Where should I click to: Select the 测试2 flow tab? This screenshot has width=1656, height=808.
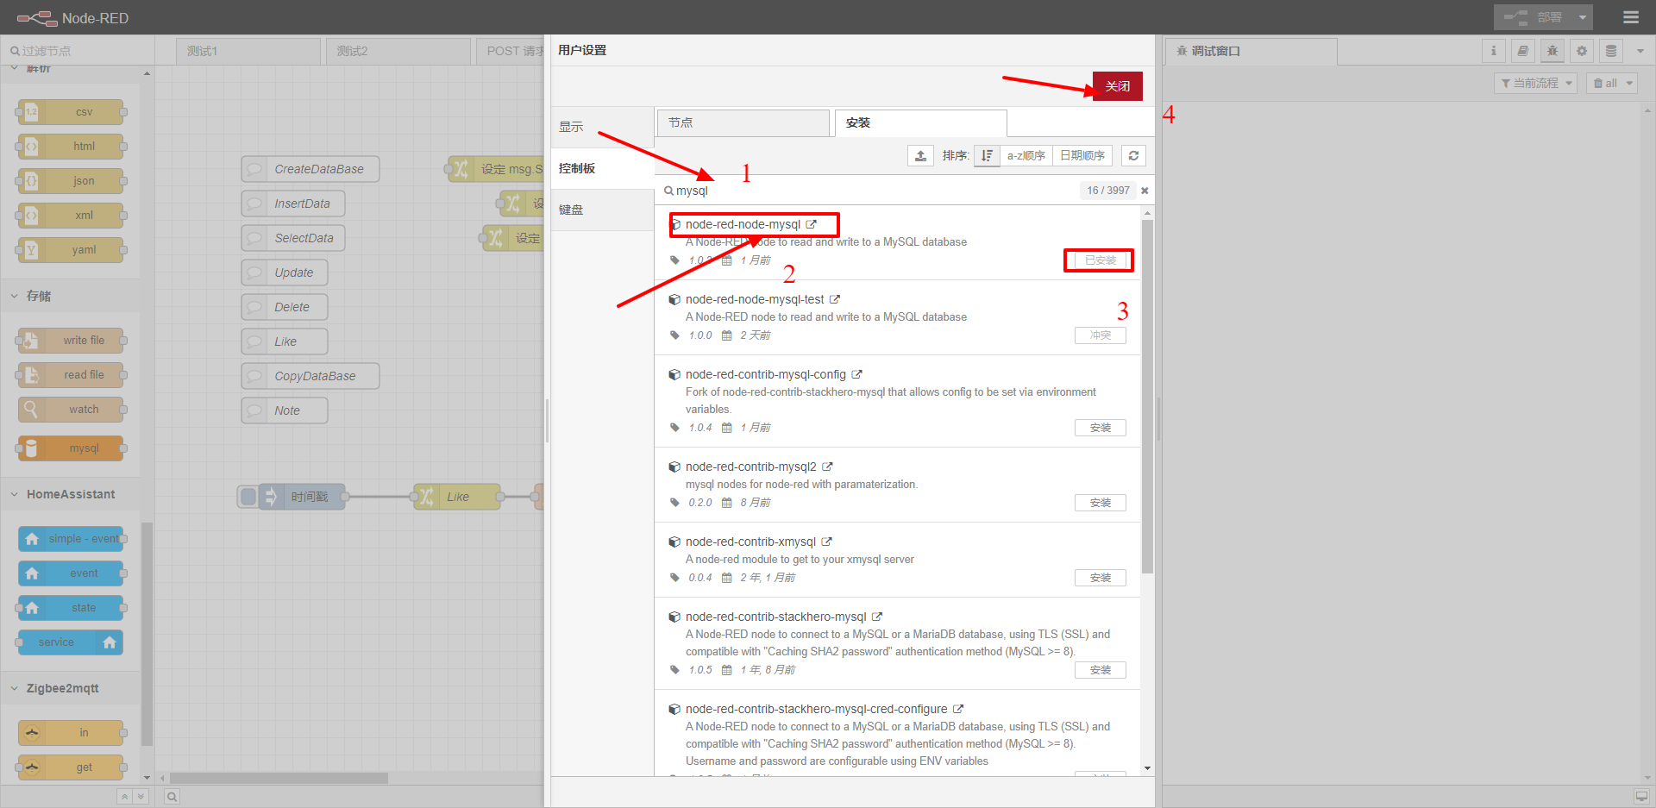click(x=398, y=51)
